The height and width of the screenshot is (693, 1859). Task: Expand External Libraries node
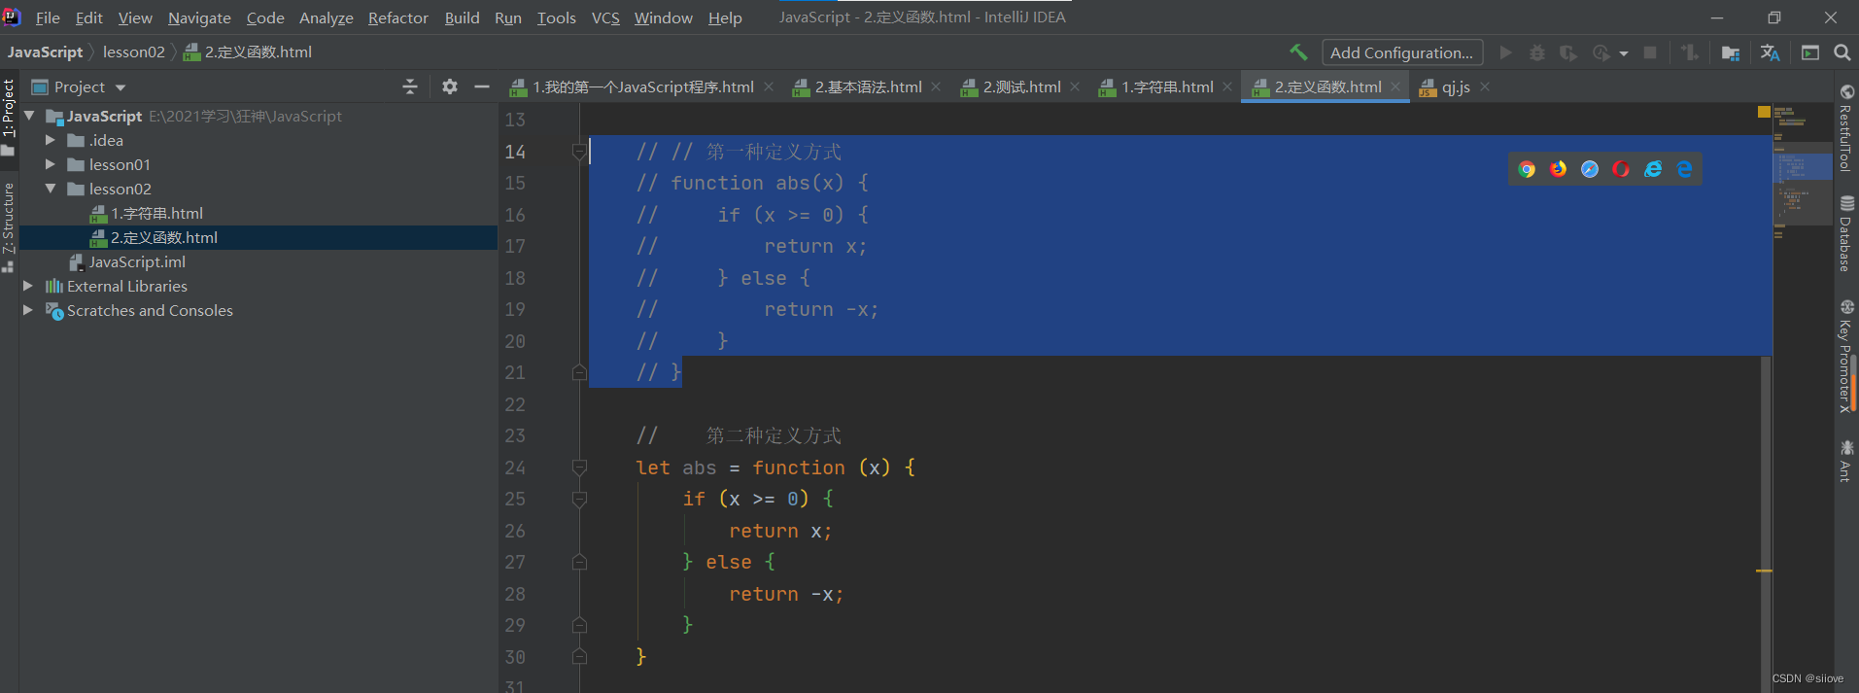[28, 286]
